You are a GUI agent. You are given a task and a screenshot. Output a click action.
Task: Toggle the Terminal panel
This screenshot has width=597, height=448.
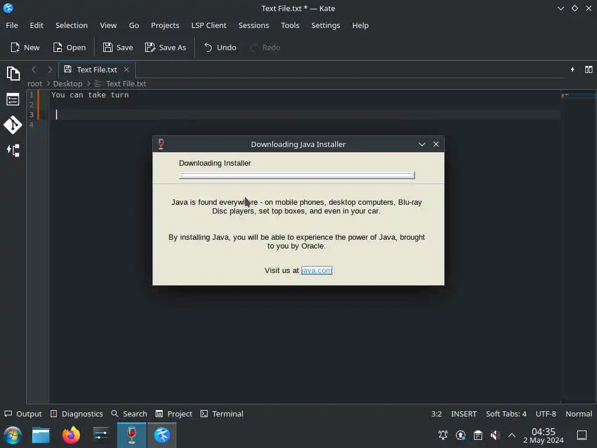tap(222, 414)
